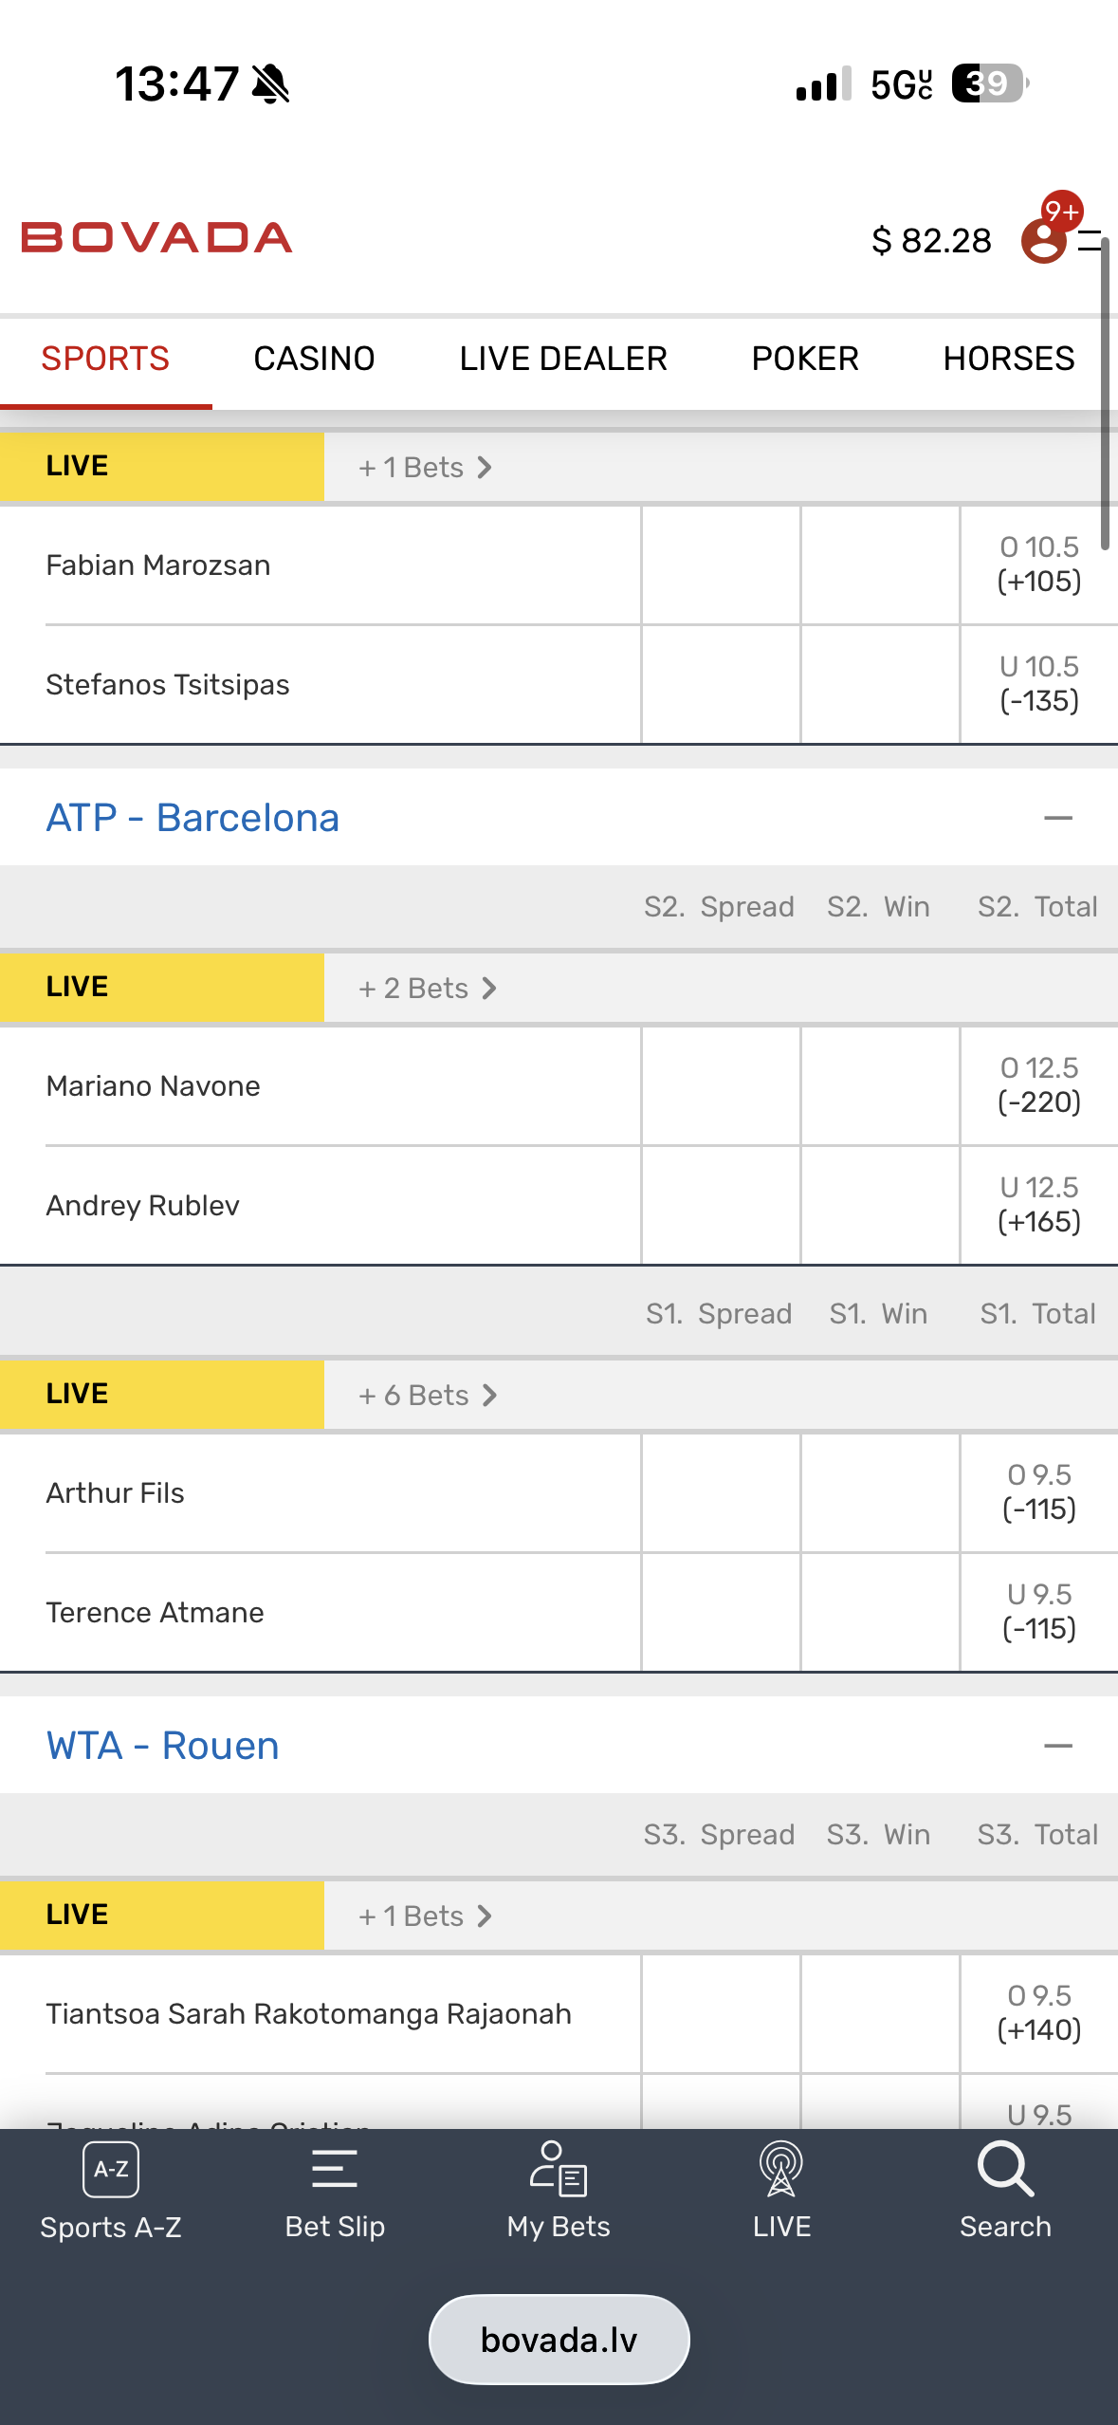The image size is (1118, 2425).
Task: Switch to the CASINO tab
Action: point(314,359)
